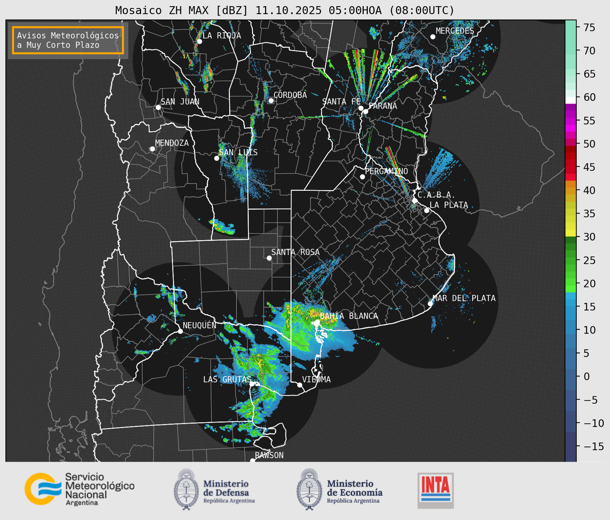The width and height of the screenshot is (610, 520).
Task: Click the Ministerio de Economía emblem
Action: tap(309, 489)
